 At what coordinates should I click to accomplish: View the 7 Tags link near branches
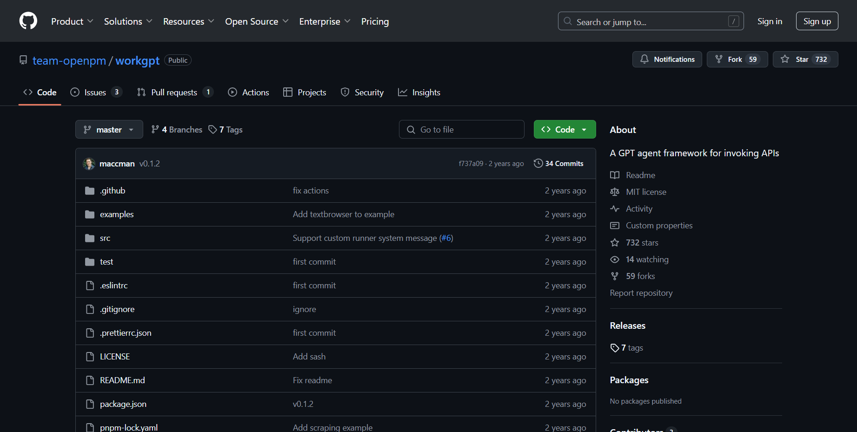[226, 130]
